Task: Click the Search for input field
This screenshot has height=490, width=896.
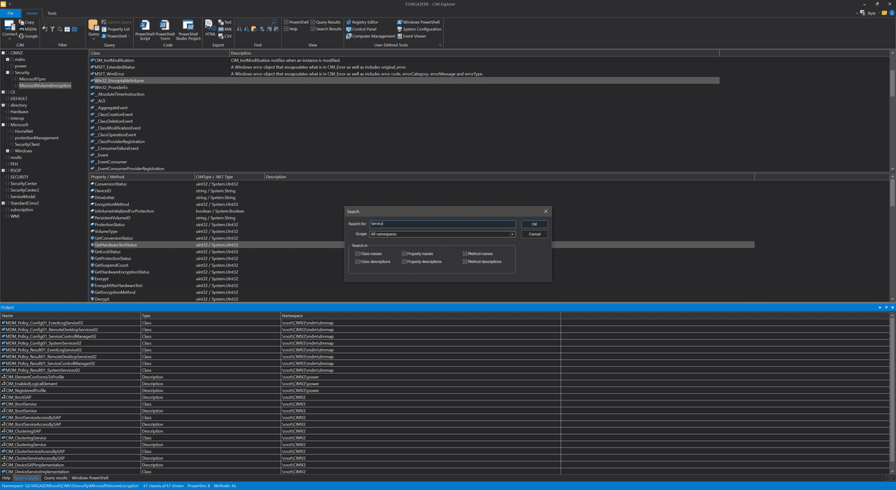Action: click(x=442, y=224)
